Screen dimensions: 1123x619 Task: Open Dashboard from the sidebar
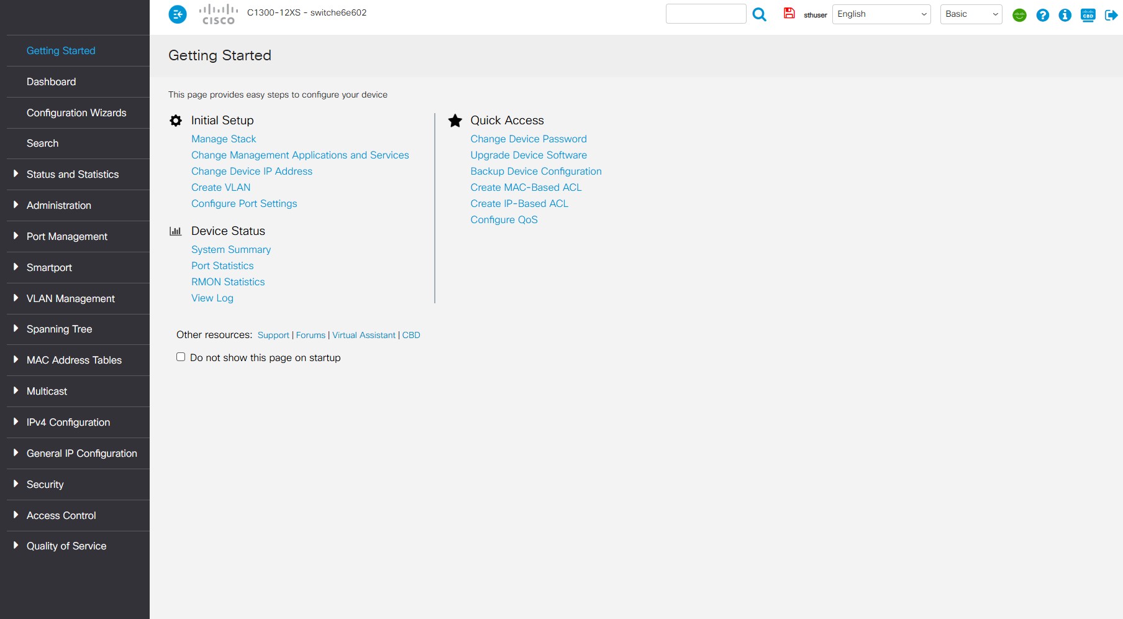point(51,82)
